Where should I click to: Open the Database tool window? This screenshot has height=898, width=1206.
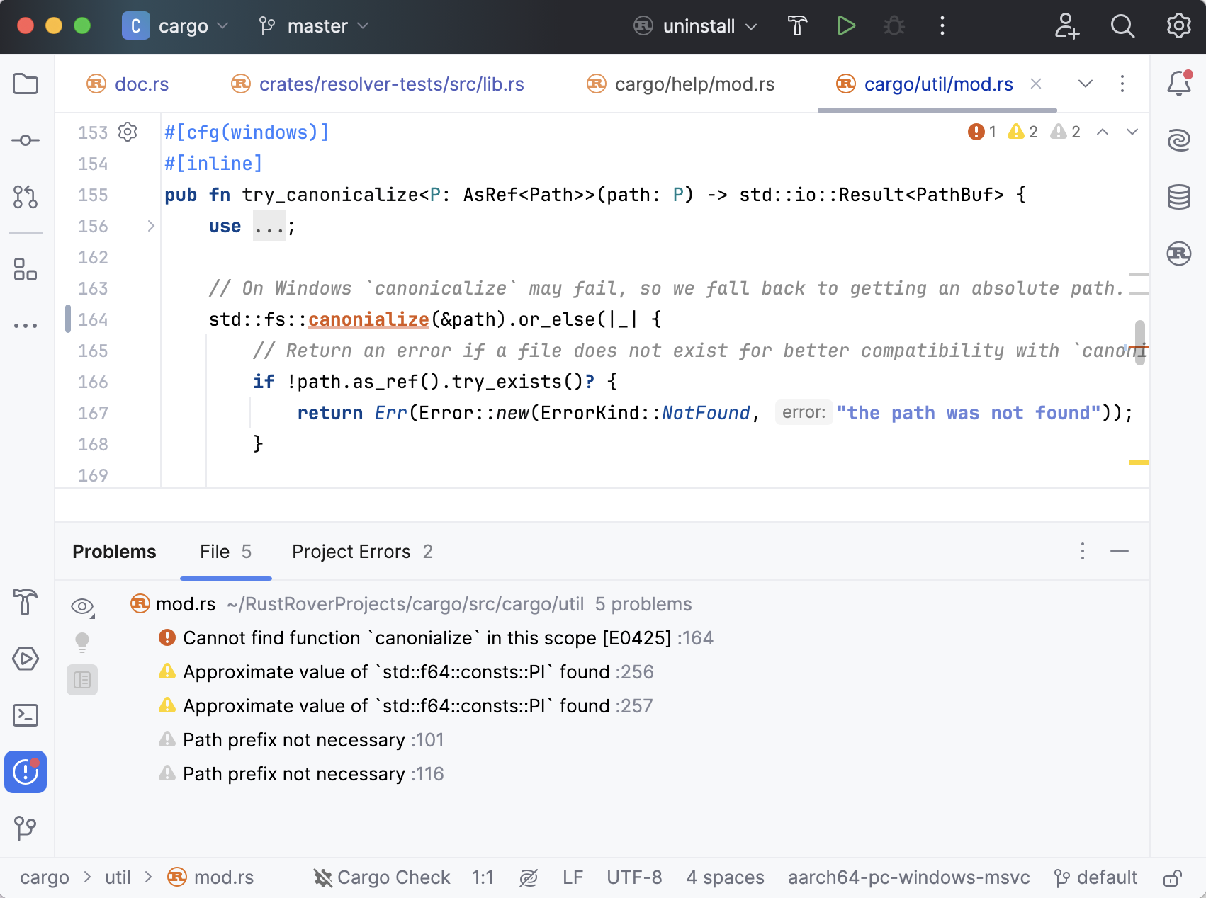pyautogui.click(x=1179, y=196)
